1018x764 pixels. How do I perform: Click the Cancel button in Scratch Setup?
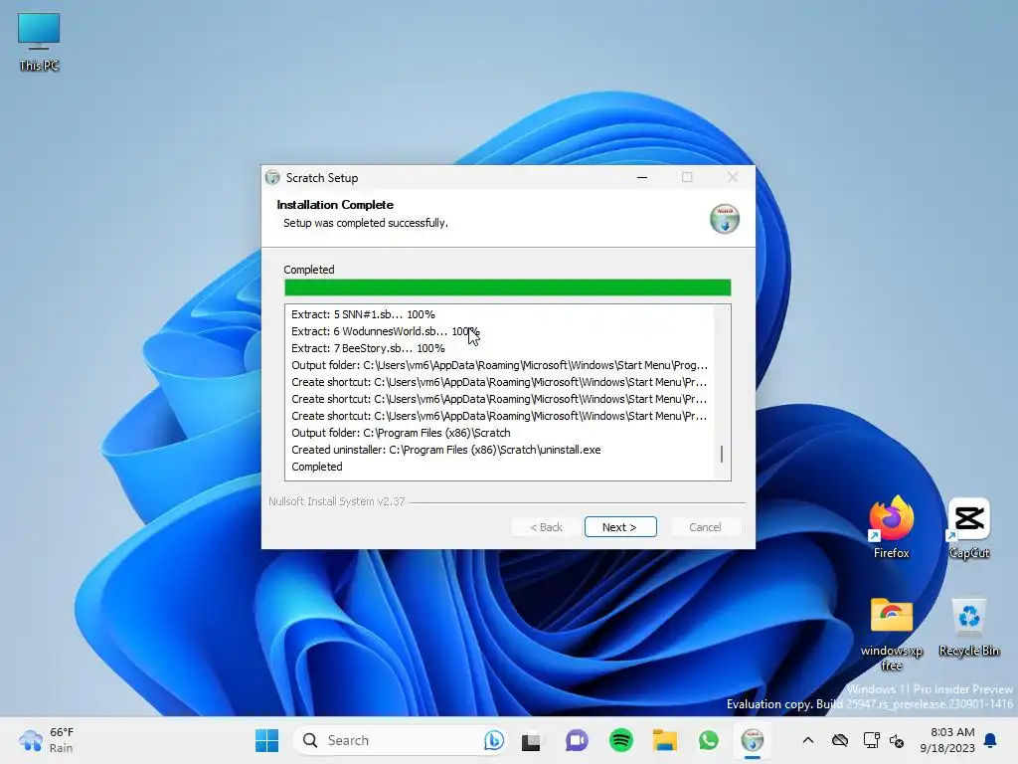point(705,527)
